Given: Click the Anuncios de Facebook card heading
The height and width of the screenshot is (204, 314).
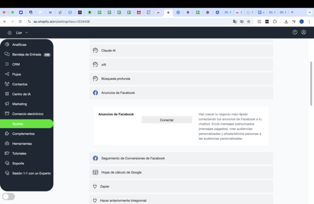Looking at the screenshot, I should point(116,114).
